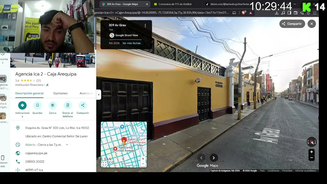The height and width of the screenshot is (184, 327).
Task: Go to previous Street View position arrow
Action: click(x=201, y=158)
